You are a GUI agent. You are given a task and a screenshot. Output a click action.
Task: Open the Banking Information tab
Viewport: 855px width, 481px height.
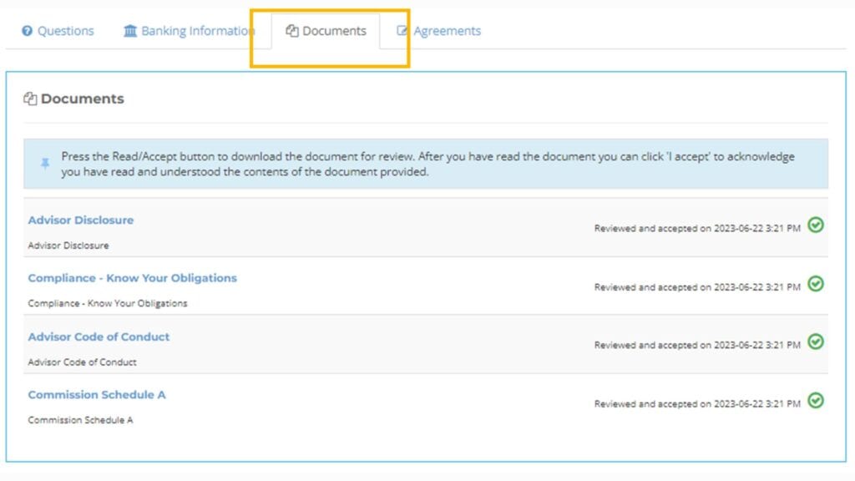[x=197, y=31]
